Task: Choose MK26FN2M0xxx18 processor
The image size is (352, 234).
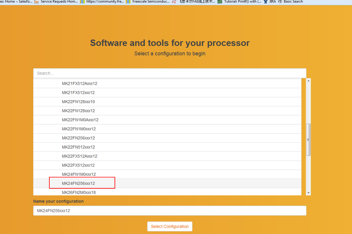Action: 167,192
